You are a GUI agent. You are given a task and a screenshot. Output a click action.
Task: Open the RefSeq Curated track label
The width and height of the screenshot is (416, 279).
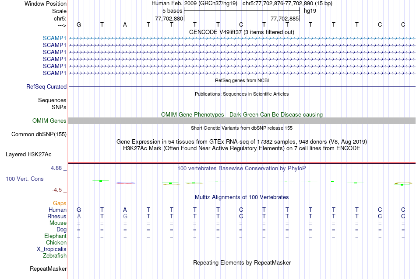(46, 86)
